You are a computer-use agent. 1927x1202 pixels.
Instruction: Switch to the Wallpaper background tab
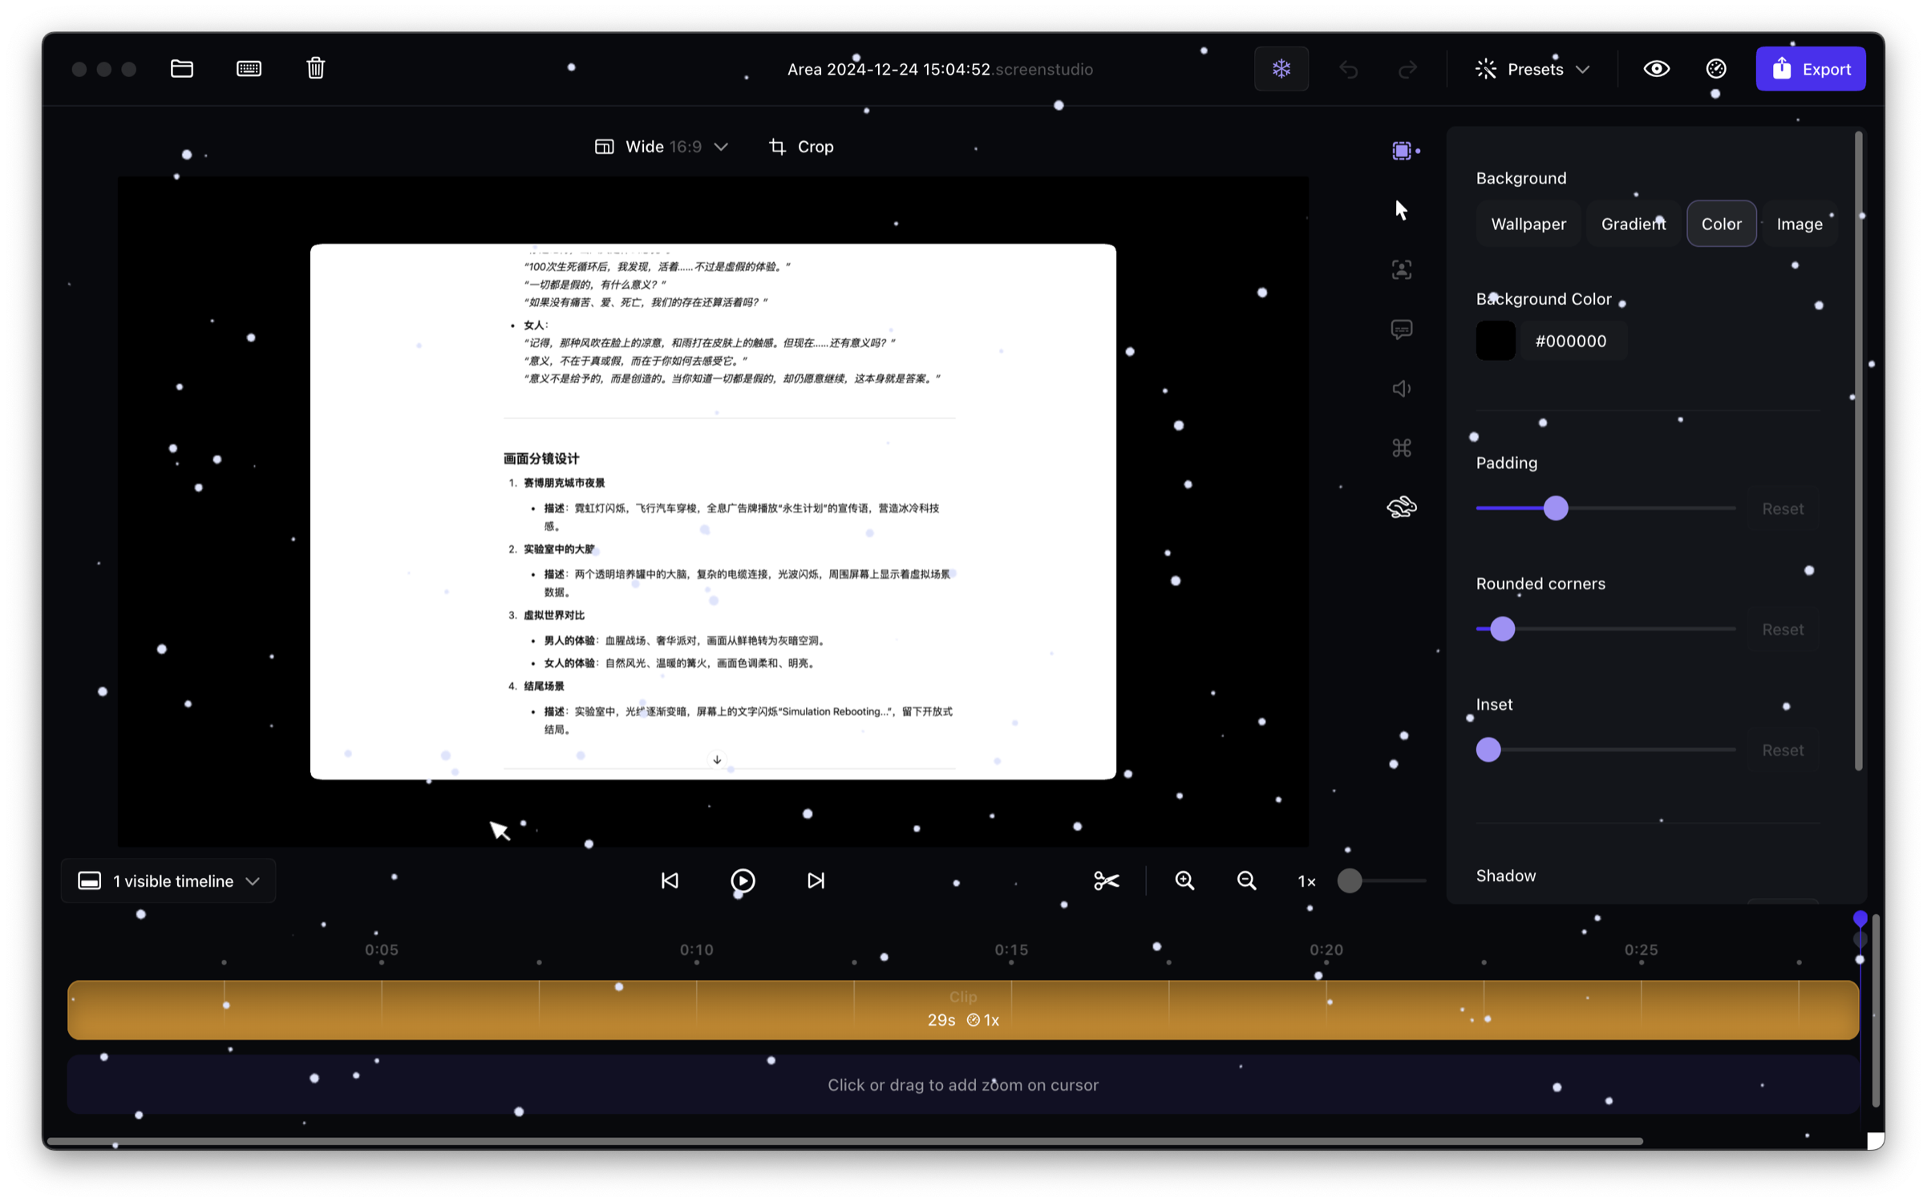(x=1528, y=224)
